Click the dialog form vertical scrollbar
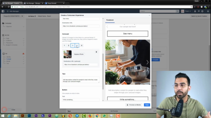The width and height of the screenshot is (211, 118). pos(103,71)
